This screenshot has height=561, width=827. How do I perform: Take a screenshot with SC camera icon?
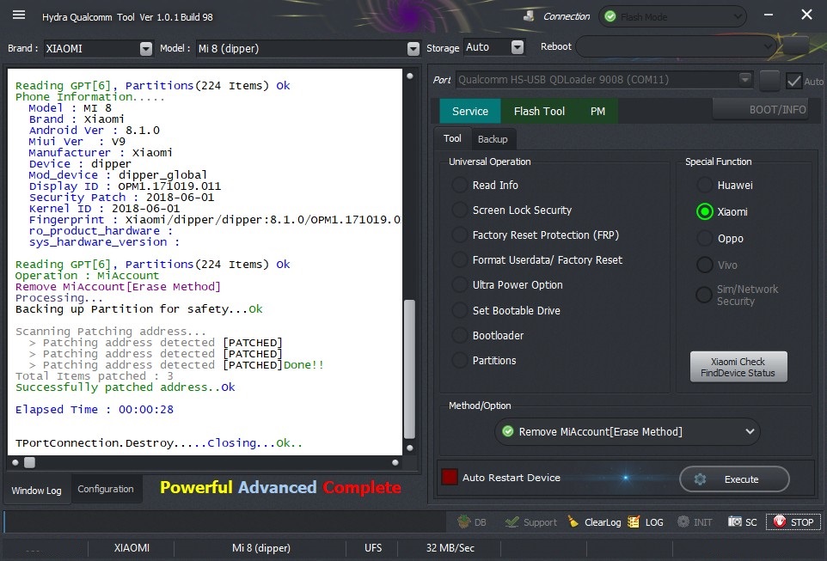[x=735, y=522]
